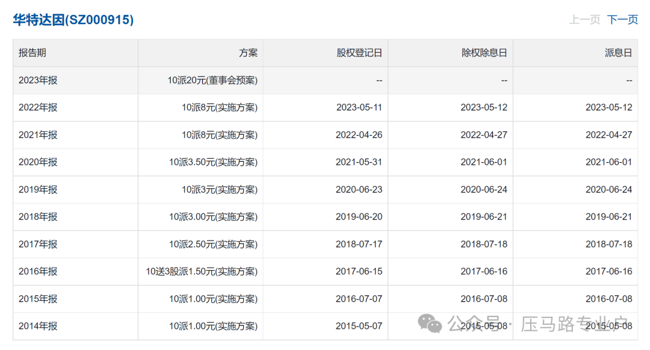Image resolution: width=650 pixels, height=350 pixels.
Task: Click the 派息日 column header
Action: 618,53
